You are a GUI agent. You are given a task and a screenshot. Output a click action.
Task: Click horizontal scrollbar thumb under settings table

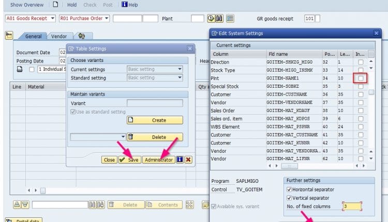pyautogui.click(x=290, y=166)
